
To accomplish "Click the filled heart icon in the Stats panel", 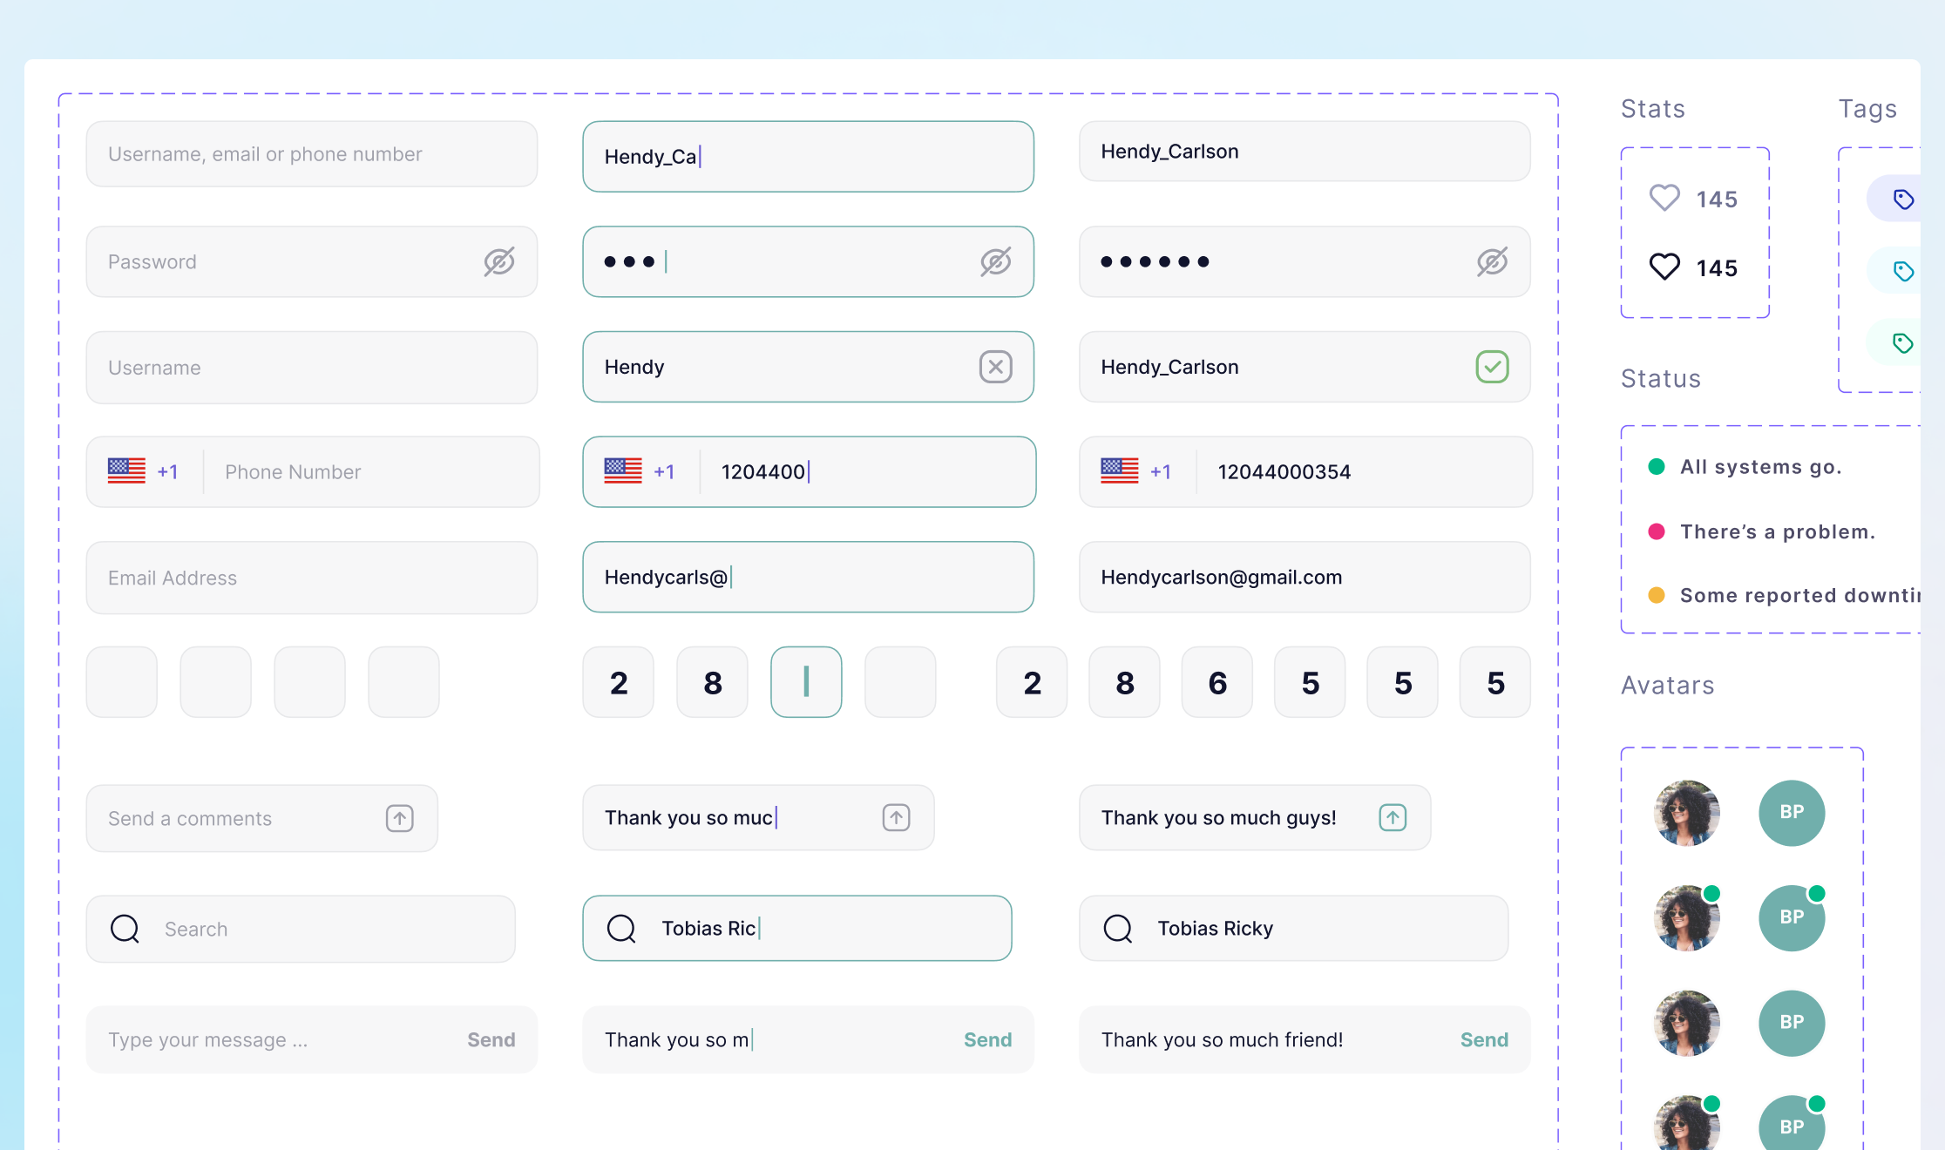I will [x=1664, y=267].
